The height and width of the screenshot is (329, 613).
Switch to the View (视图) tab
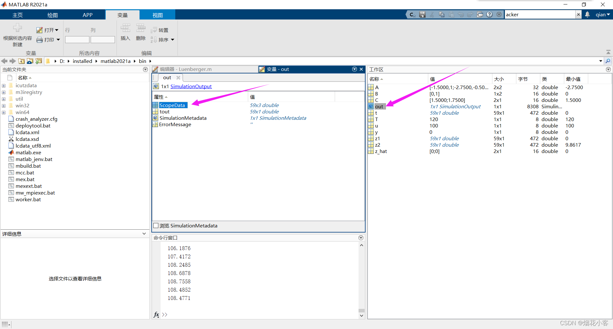coord(157,15)
